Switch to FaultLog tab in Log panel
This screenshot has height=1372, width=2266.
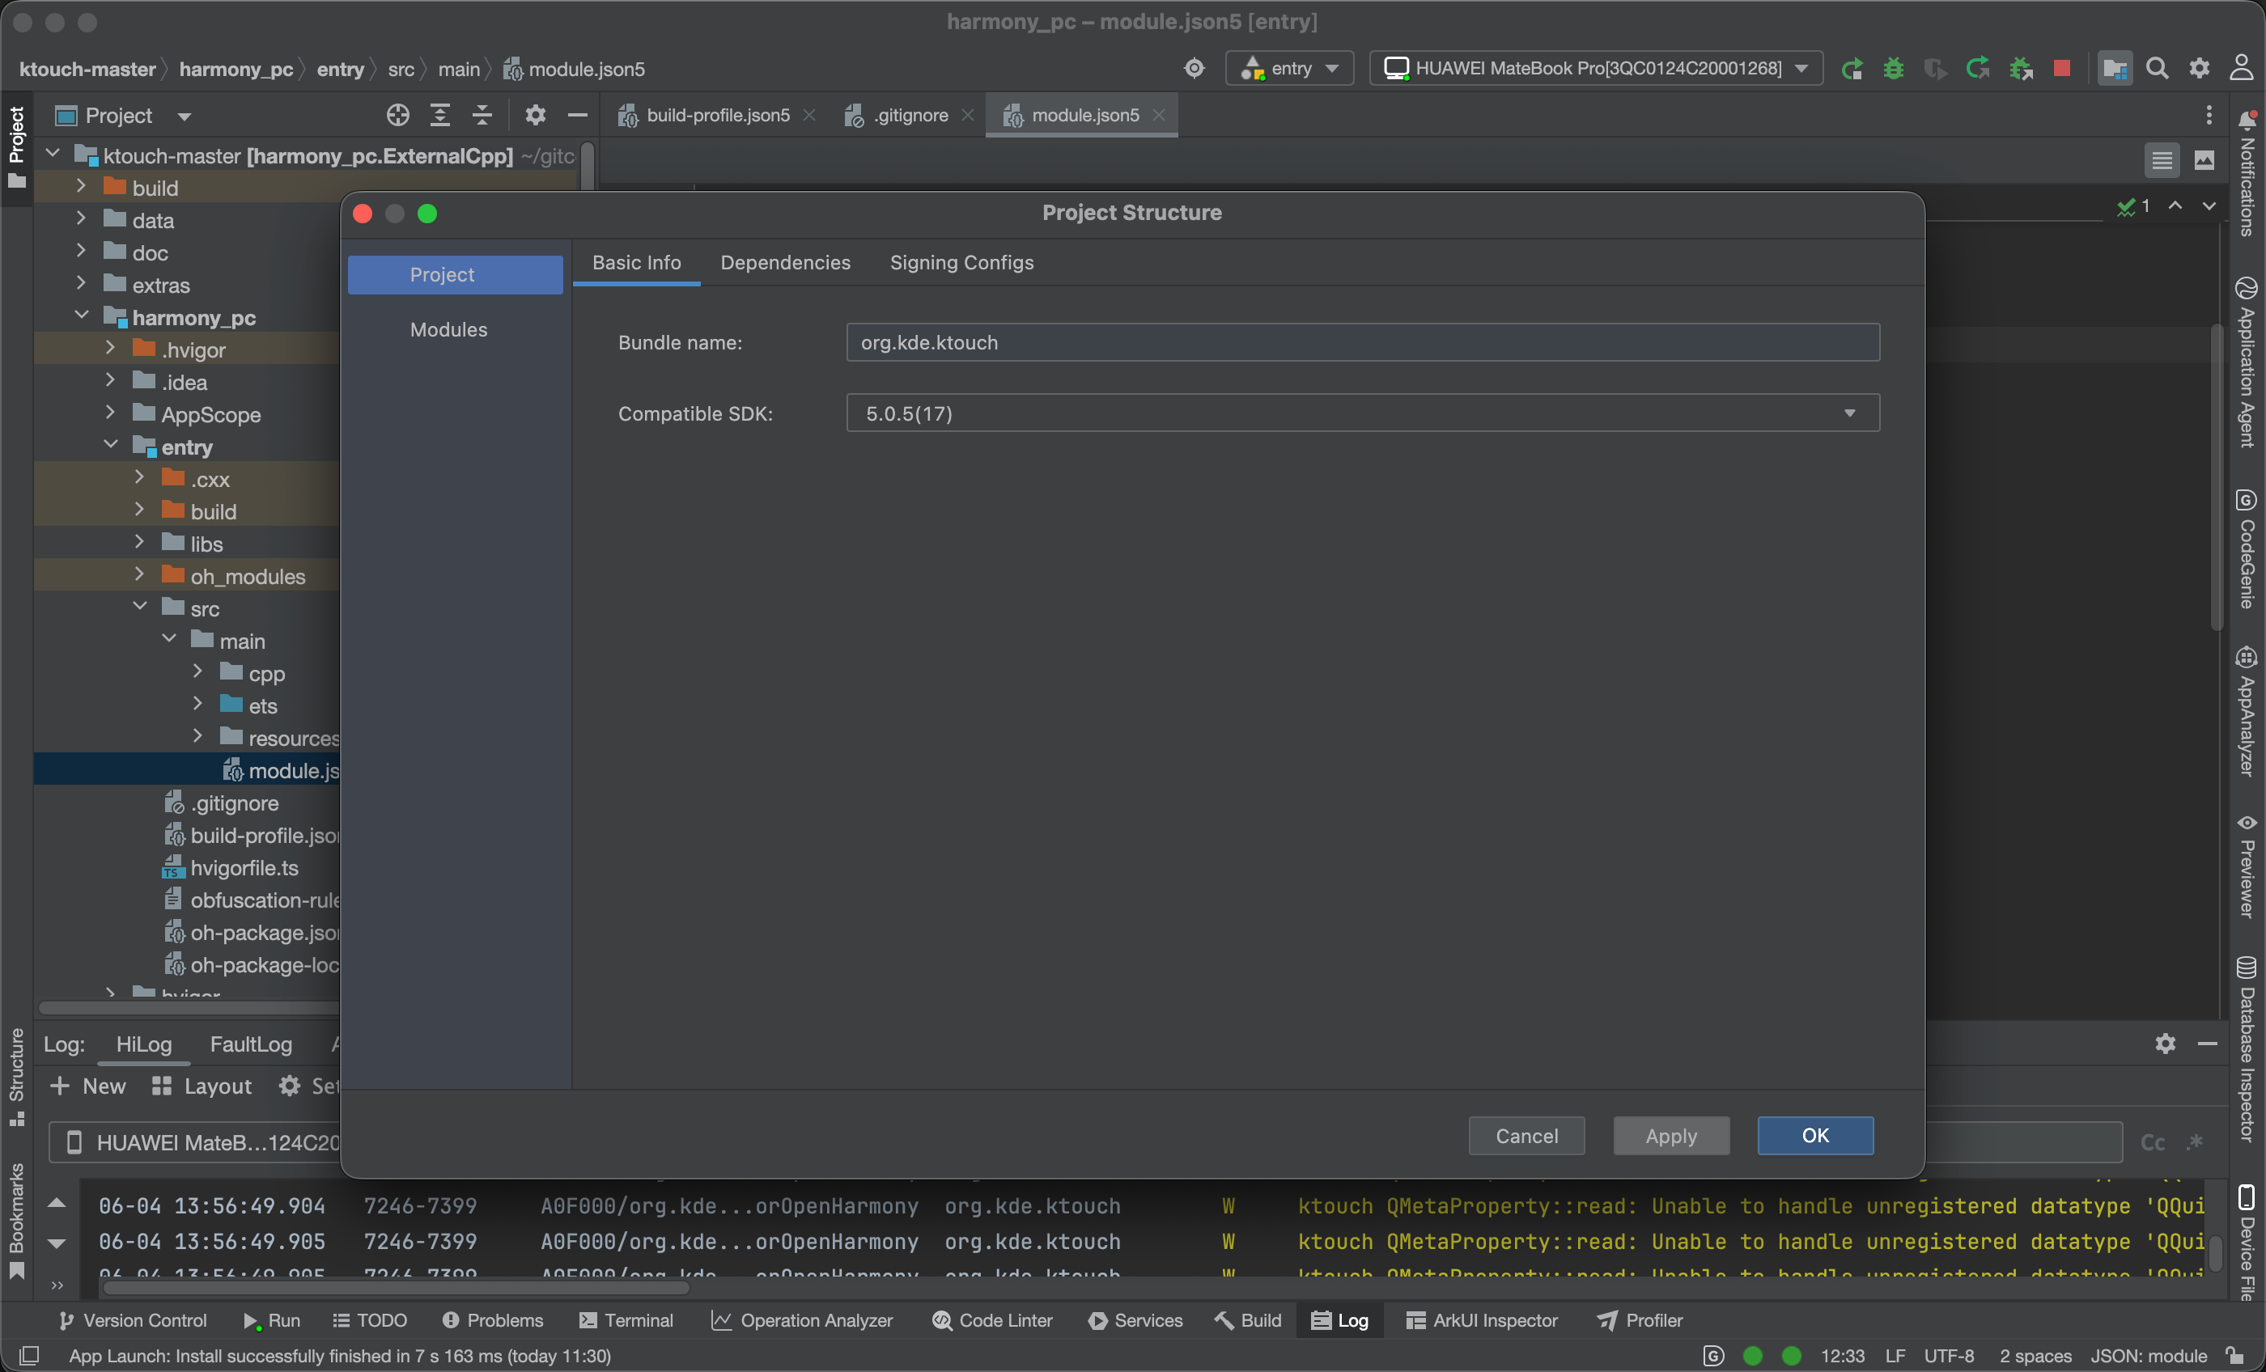(250, 1044)
